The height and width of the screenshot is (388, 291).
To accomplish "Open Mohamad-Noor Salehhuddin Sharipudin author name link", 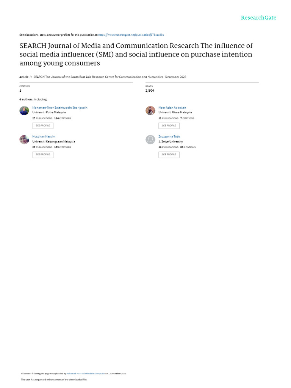I will pyautogui.click(x=60, y=108).
